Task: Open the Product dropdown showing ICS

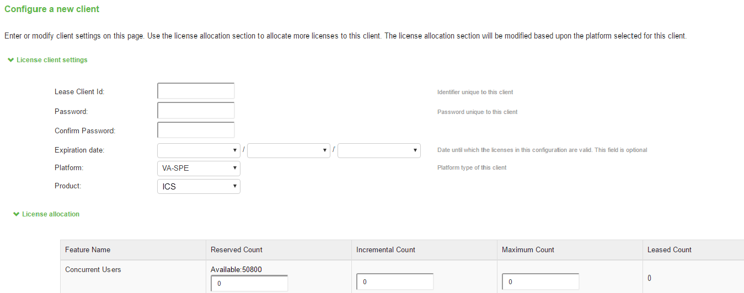Action: pyautogui.click(x=199, y=187)
